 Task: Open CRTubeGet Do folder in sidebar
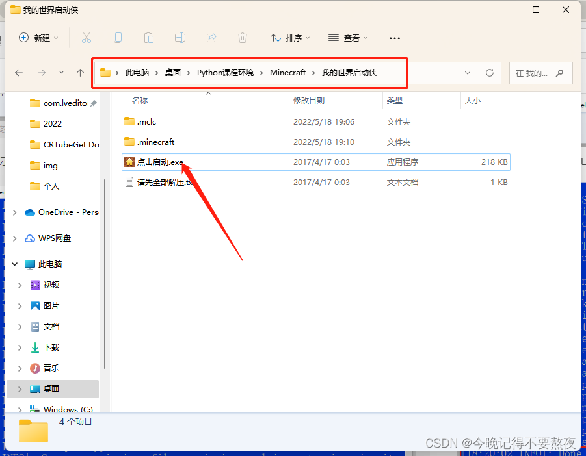coord(64,145)
